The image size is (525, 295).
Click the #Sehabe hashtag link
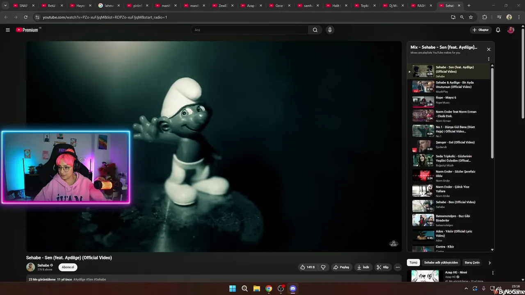(100, 279)
